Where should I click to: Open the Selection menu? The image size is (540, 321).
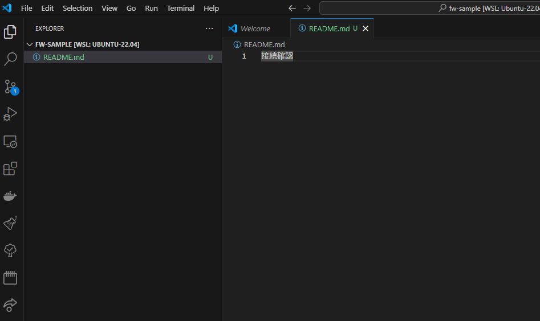tap(78, 8)
